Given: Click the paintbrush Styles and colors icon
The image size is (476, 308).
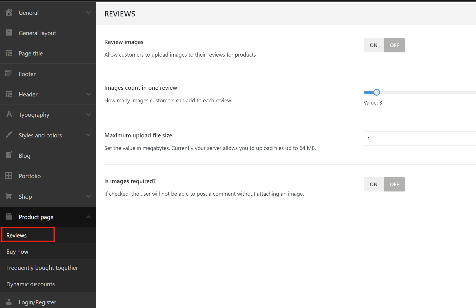Looking at the screenshot, I should pyautogui.click(x=9, y=135).
